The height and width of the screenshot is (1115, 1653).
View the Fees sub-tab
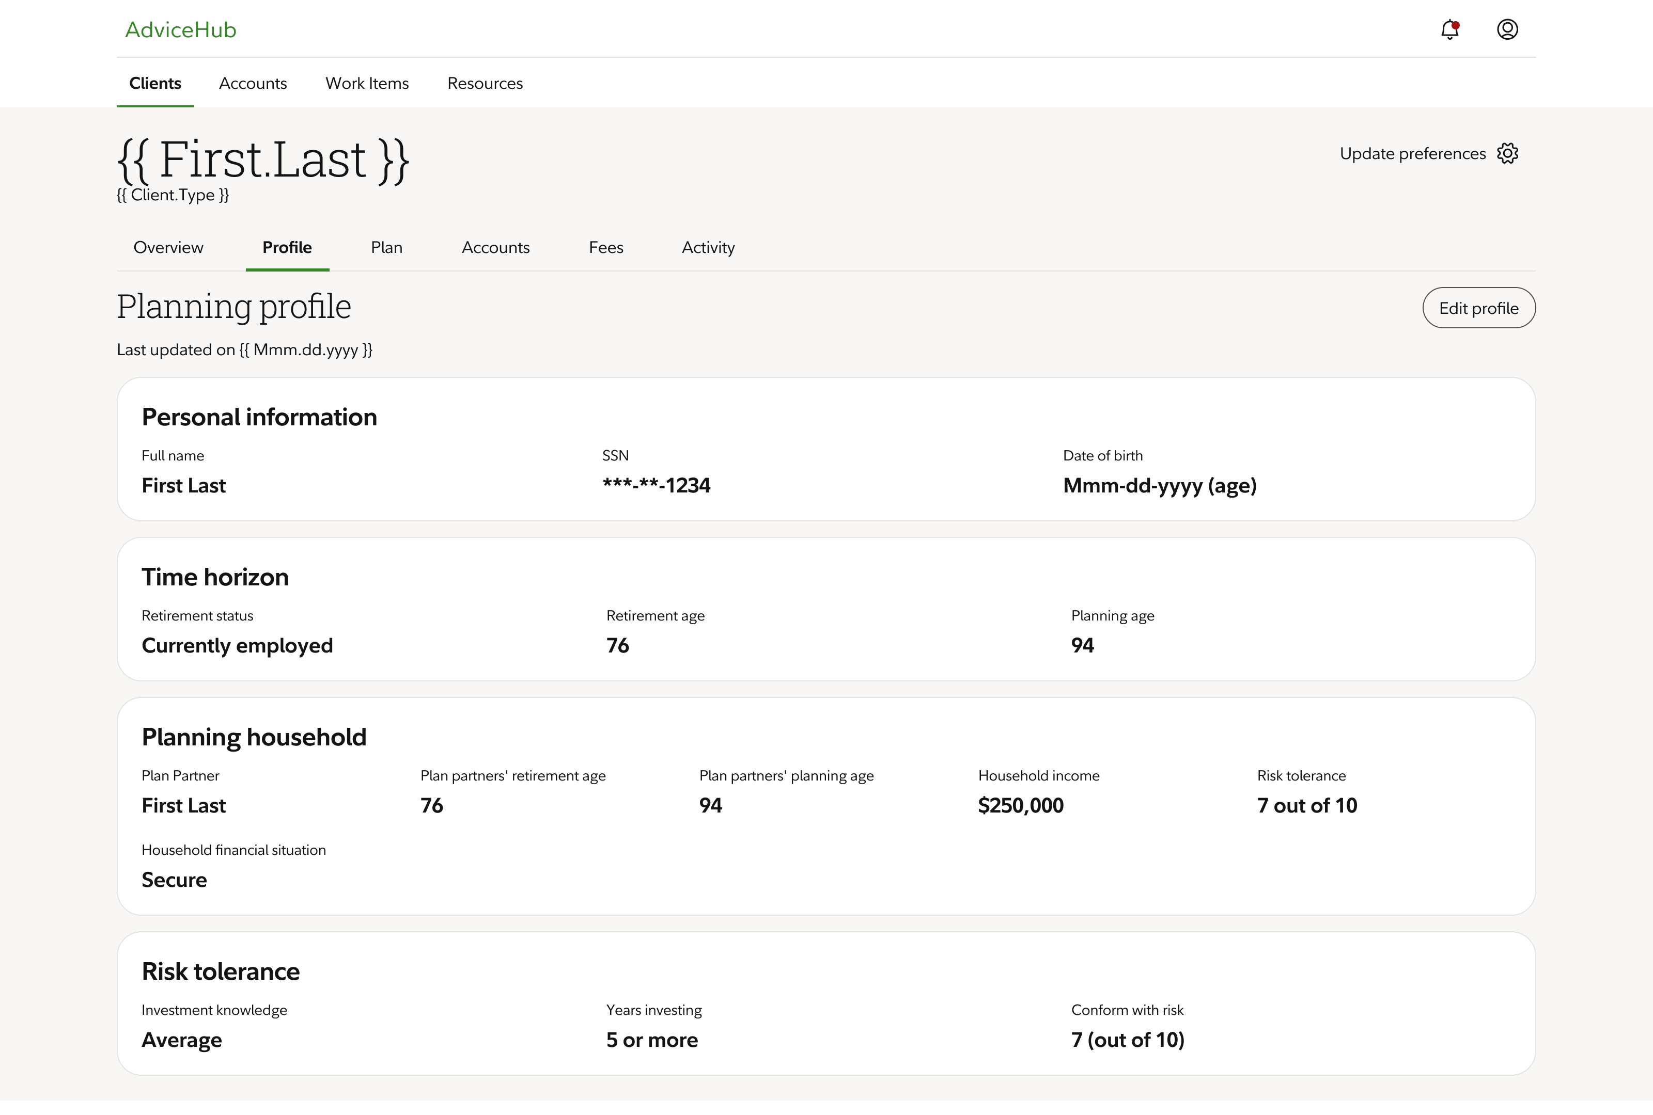pos(605,247)
